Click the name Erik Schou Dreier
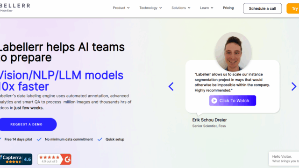Viewport: 299px width, 168px height. coord(209,120)
